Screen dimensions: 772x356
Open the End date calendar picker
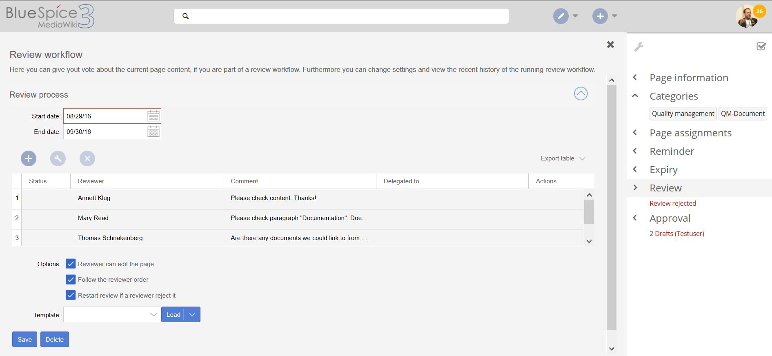coord(154,131)
